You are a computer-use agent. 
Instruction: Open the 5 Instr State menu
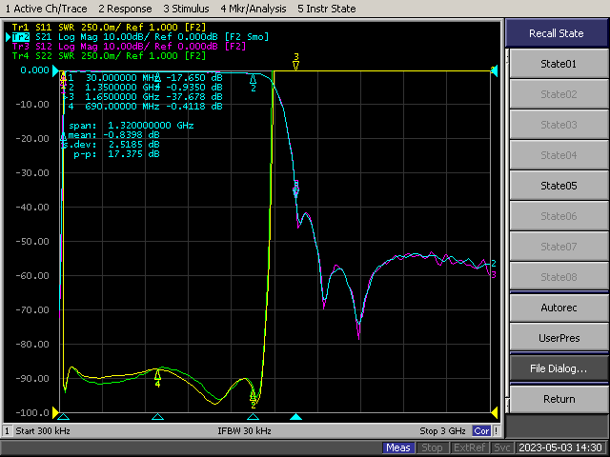327,8
